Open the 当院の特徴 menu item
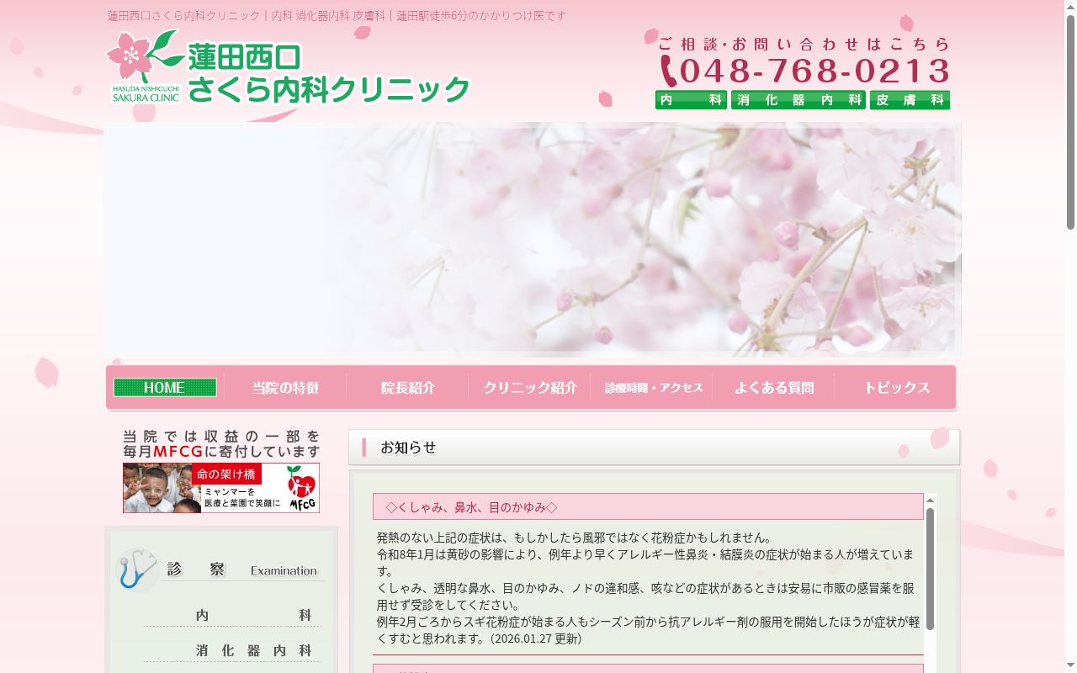Screen dimensions: 1077x673 (286, 388)
